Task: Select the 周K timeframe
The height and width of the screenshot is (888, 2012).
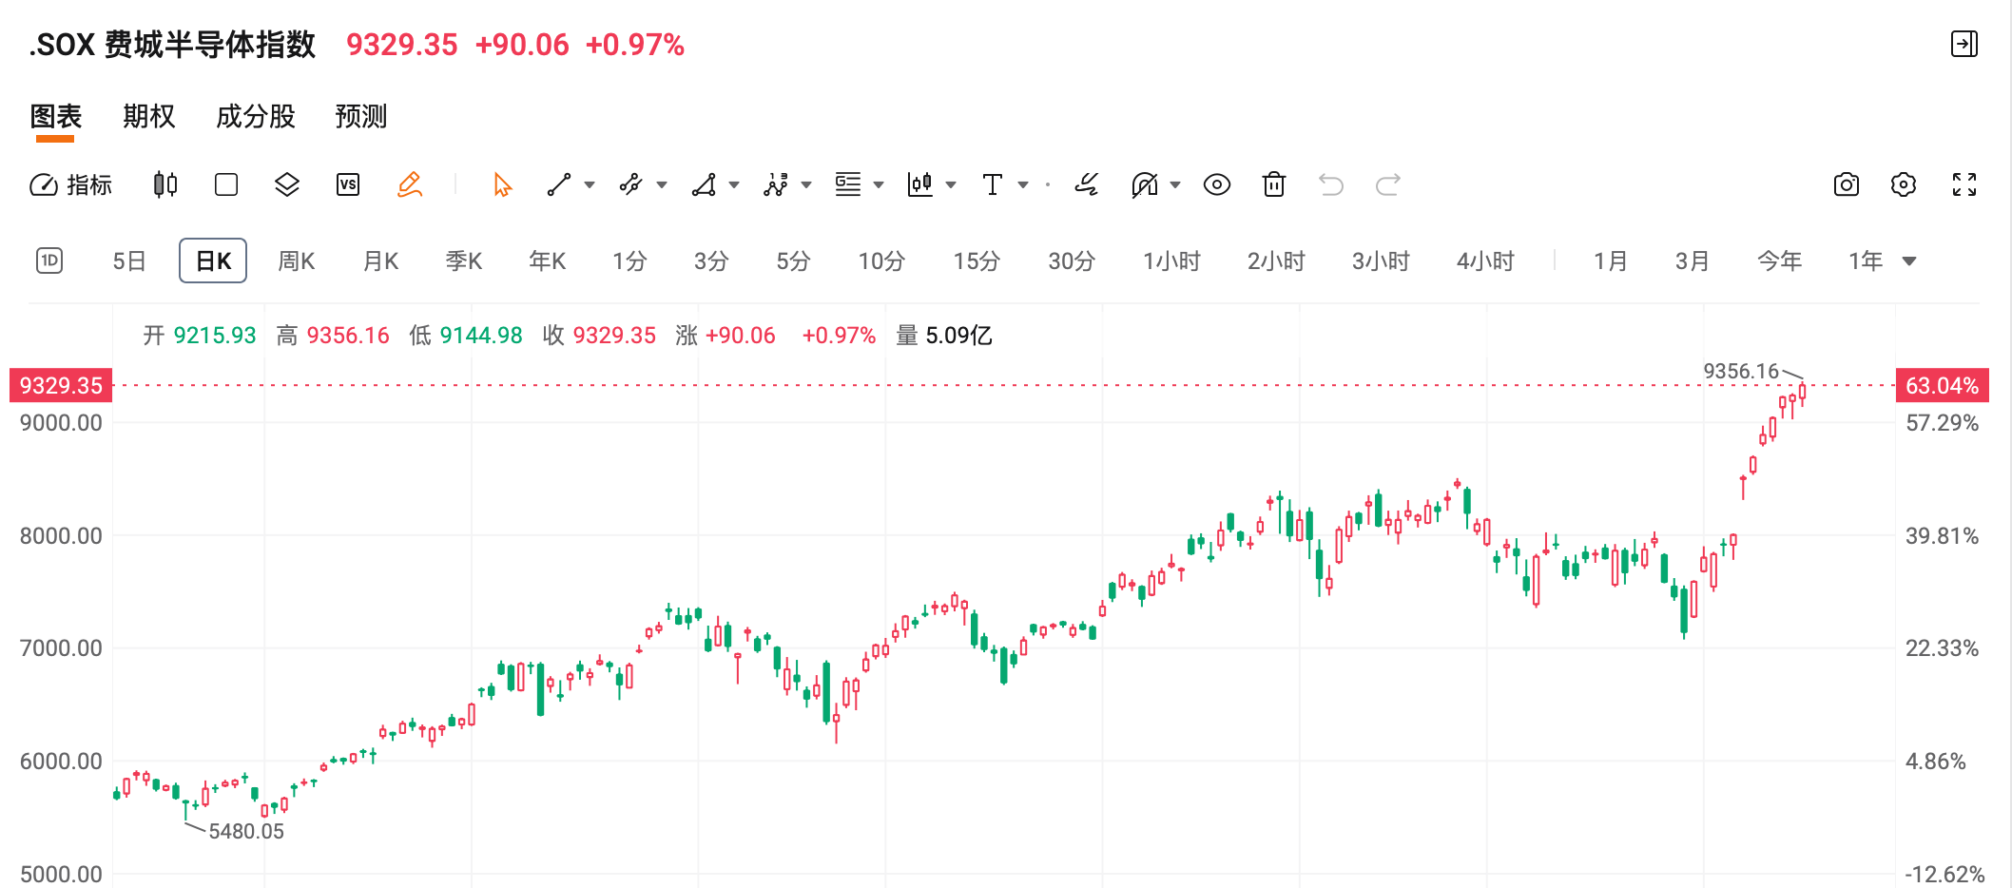Action: click(297, 261)
